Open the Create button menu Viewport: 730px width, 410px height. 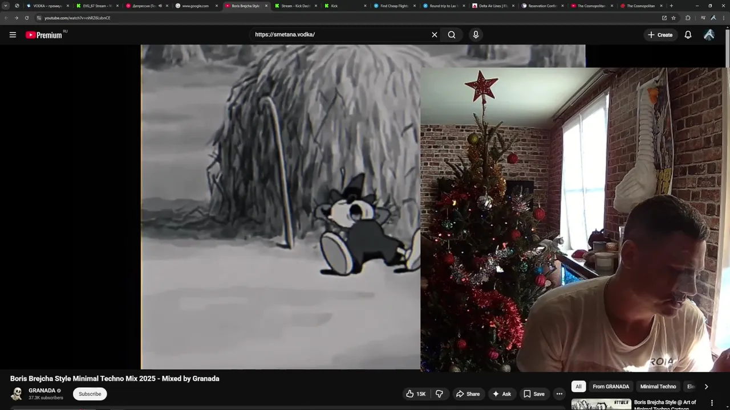coord(660,35)
